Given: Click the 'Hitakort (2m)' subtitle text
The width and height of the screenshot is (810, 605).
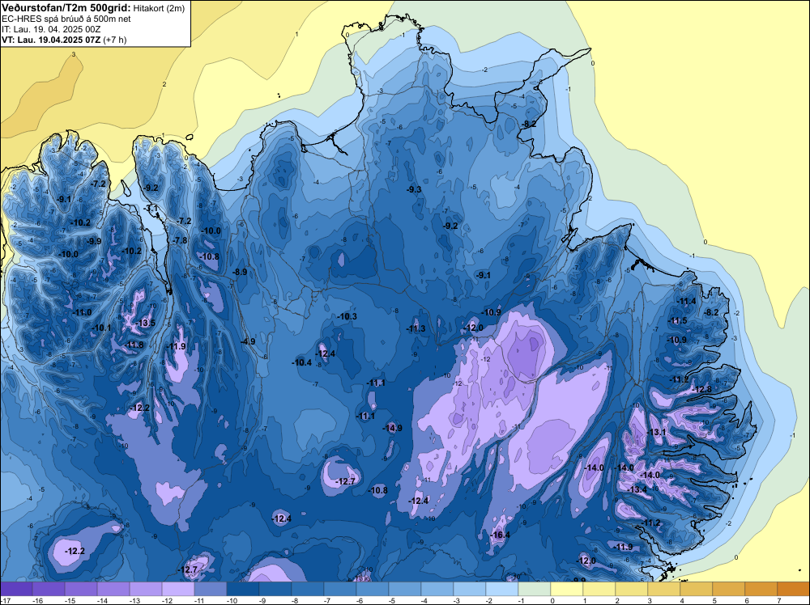Looking at the screenshot, I should [159, 8].
